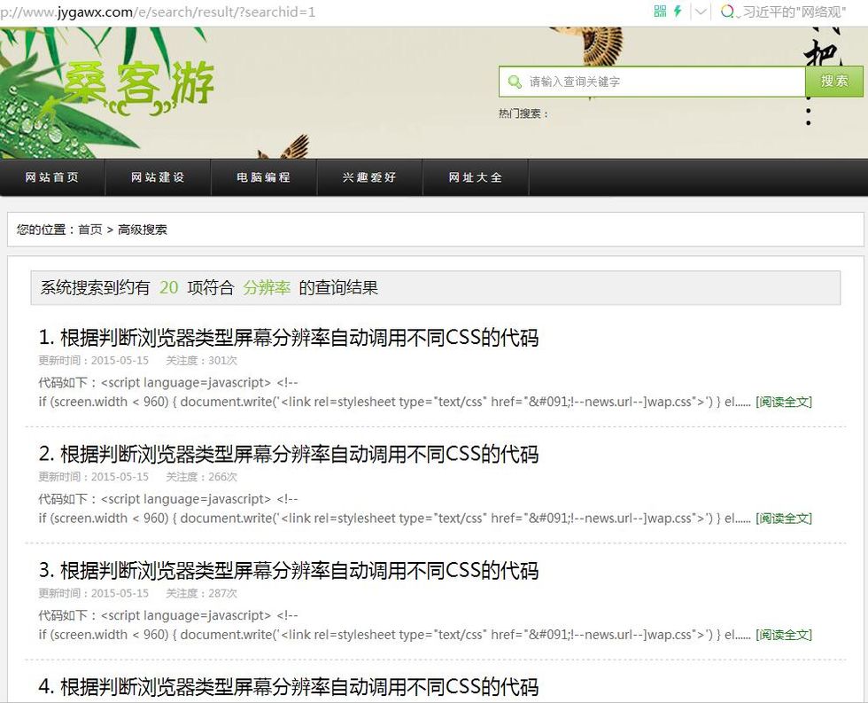Click the address bar URL jygawx.com

click(158, 12)
